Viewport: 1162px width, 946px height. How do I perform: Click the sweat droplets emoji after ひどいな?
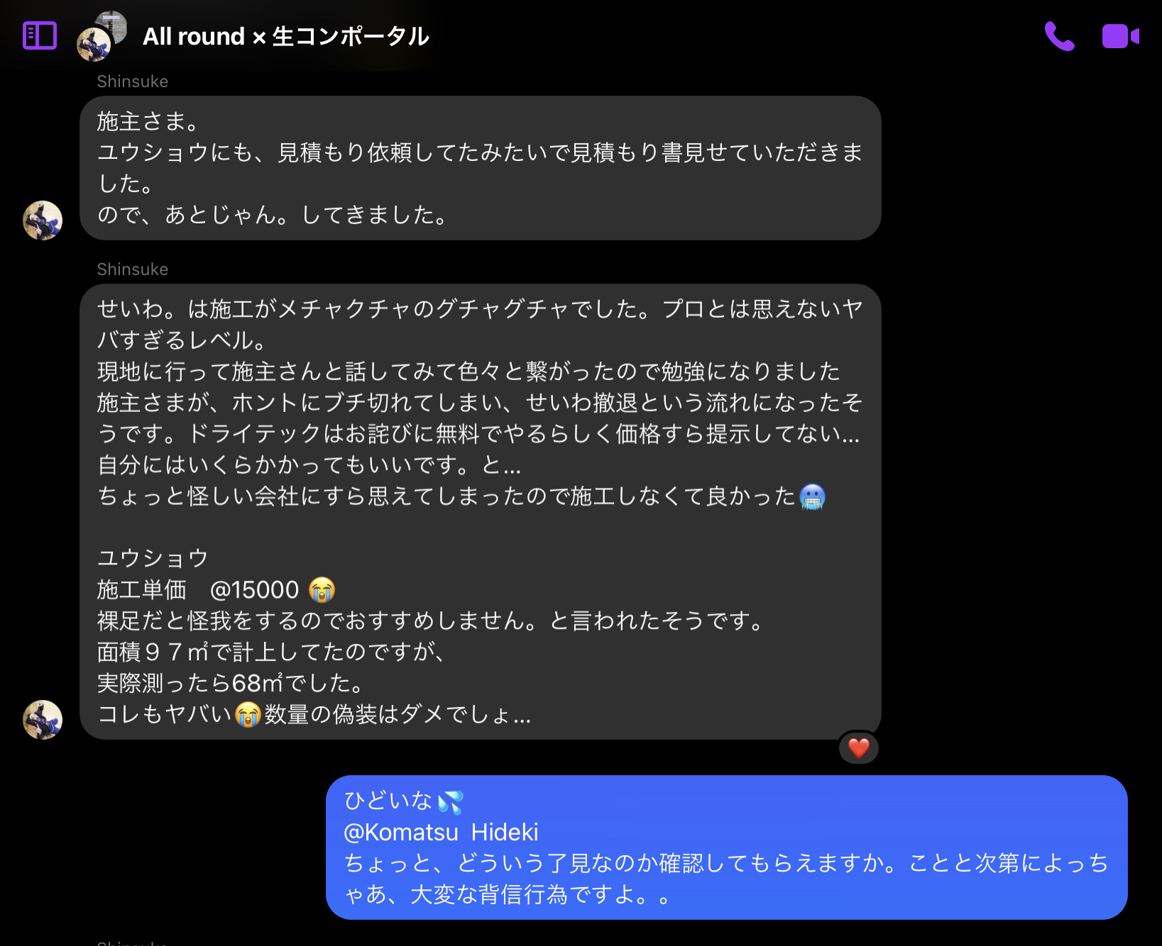[450, 801]
